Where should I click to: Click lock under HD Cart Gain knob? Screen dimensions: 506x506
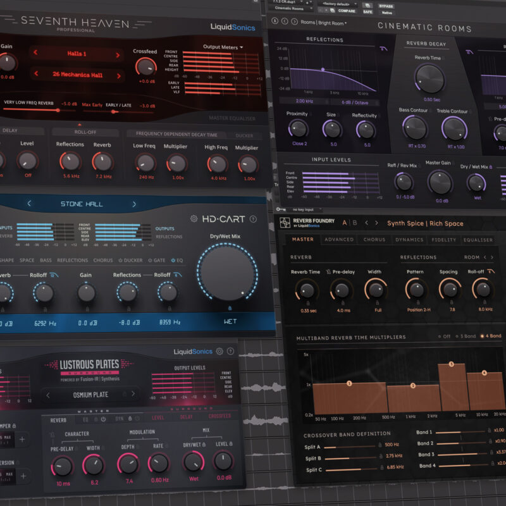click(x=87, y=309)
